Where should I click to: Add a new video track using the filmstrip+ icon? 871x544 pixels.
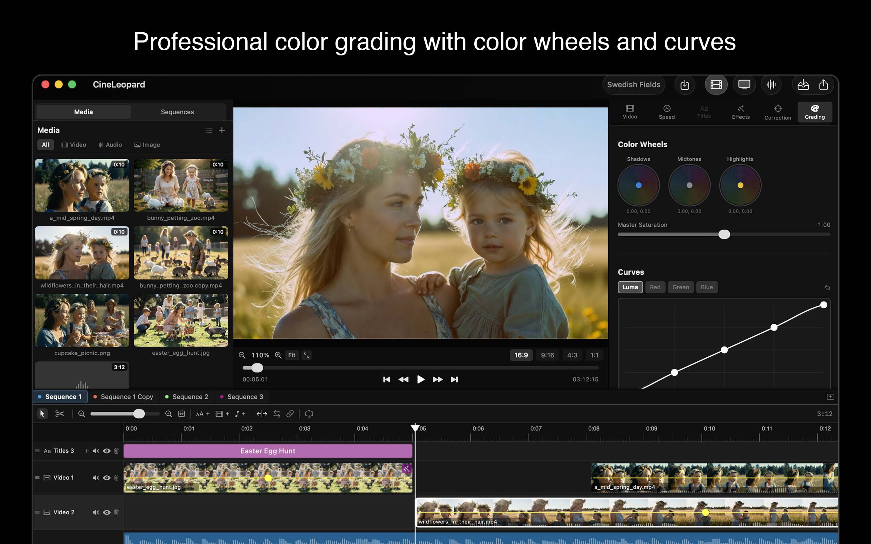(222, 414)
